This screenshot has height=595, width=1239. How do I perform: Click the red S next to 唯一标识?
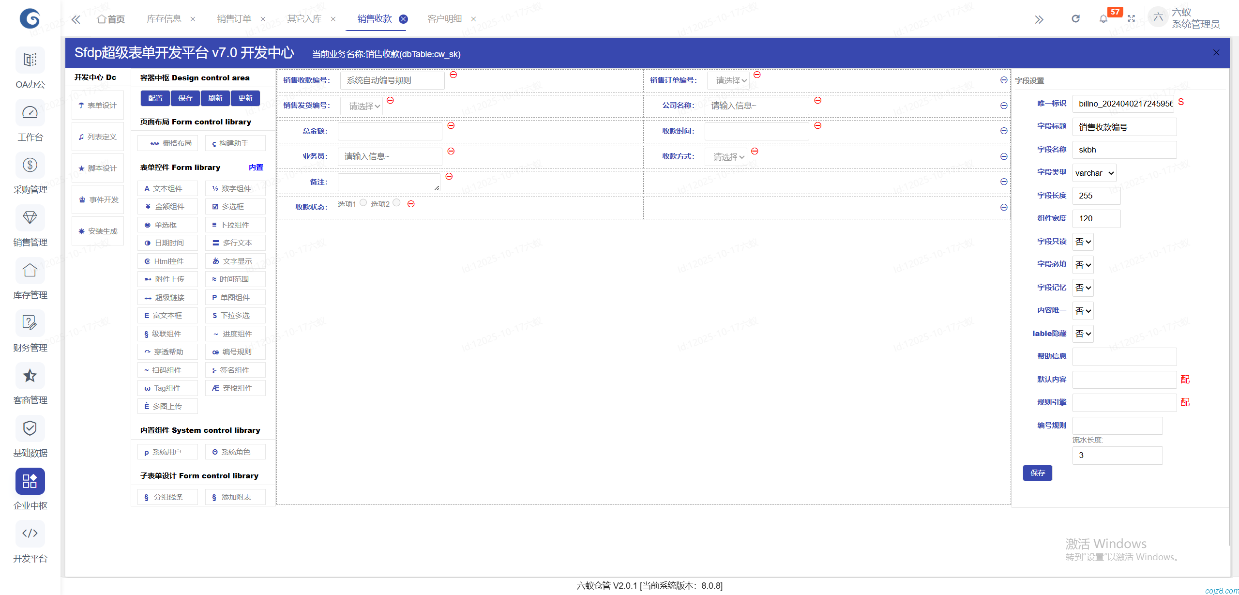coord(1181,102)
